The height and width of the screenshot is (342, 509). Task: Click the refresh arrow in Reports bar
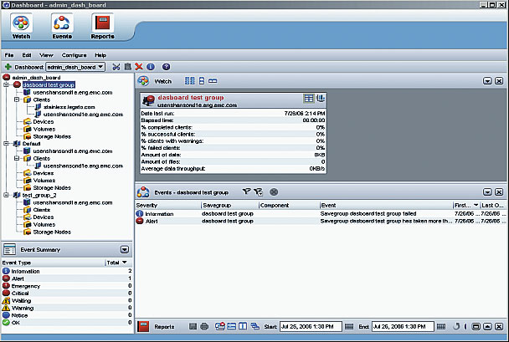click(456, 326)
